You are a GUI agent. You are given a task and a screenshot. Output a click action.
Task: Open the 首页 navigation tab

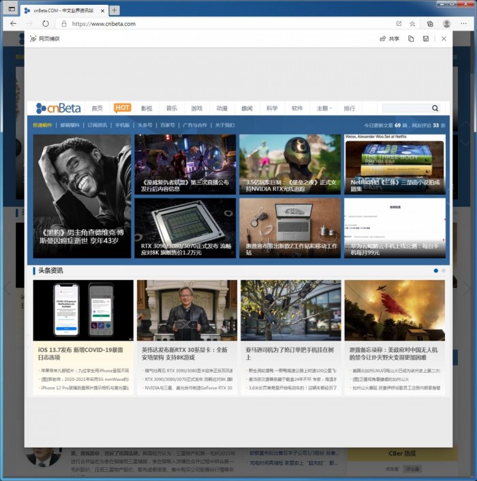pos(97,108)
